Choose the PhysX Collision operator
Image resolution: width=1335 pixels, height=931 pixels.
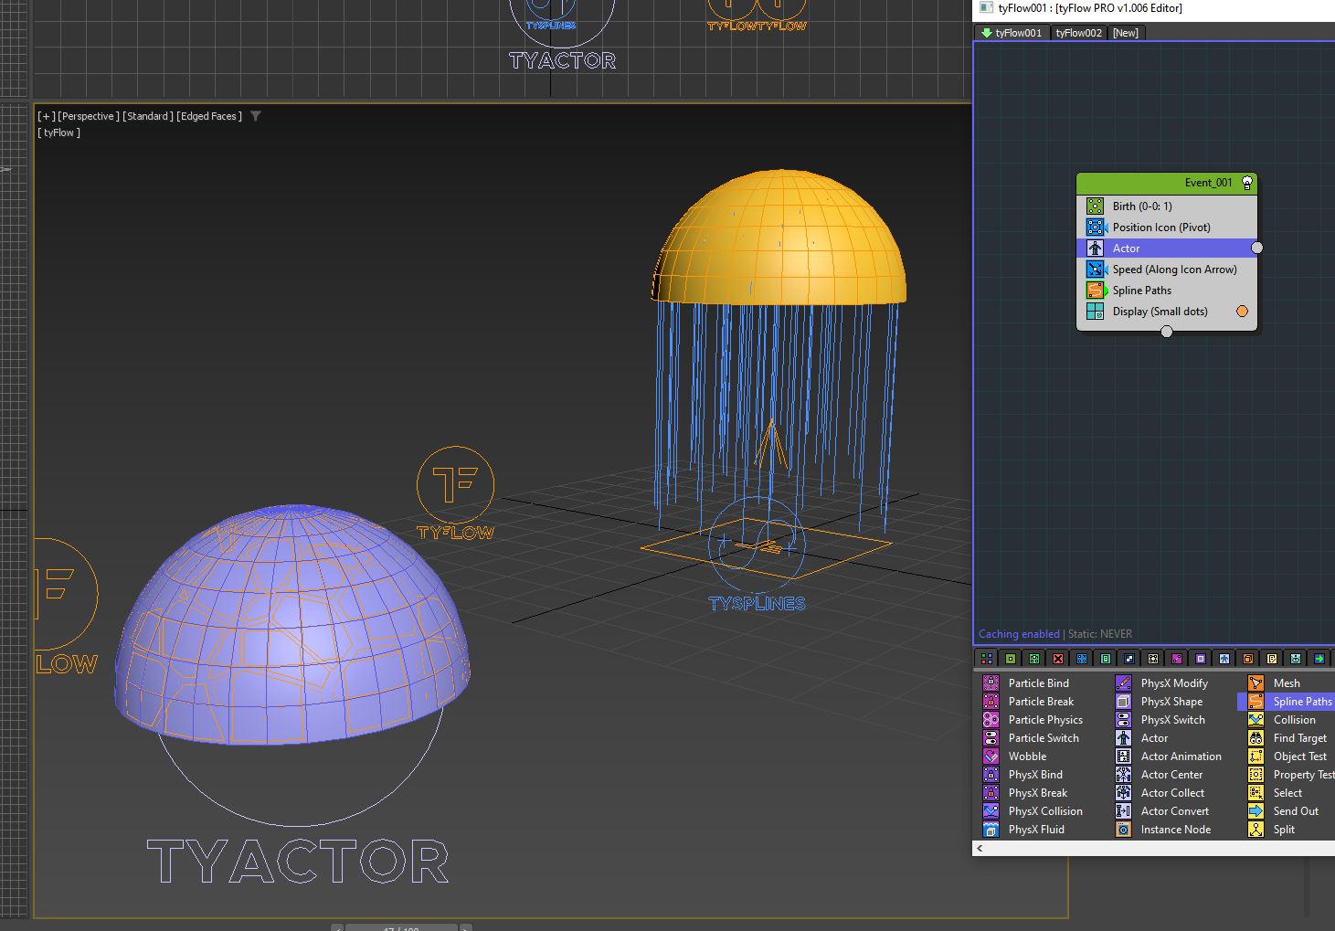(x=1032, y=811)
